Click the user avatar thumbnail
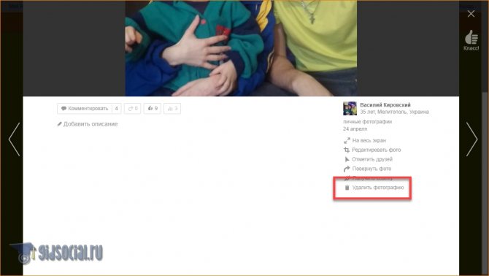This screenshot has height=276, width=489. (350, 108)
